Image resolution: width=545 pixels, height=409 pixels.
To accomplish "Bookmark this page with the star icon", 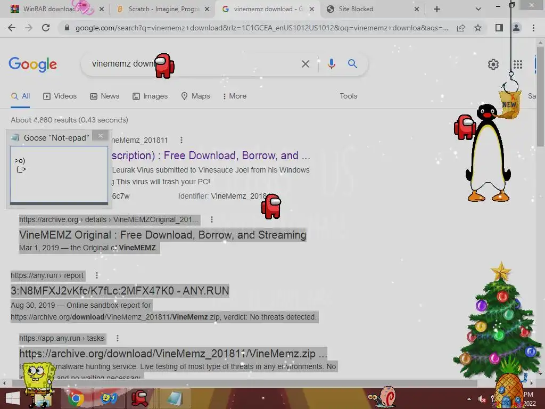I will [x=478, y=28].
